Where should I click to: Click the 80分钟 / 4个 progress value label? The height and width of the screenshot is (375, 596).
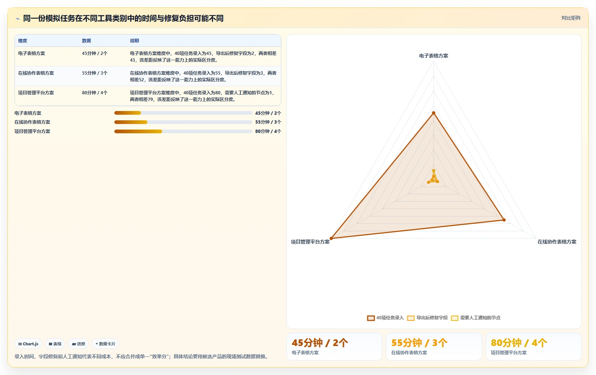[268, 131]
